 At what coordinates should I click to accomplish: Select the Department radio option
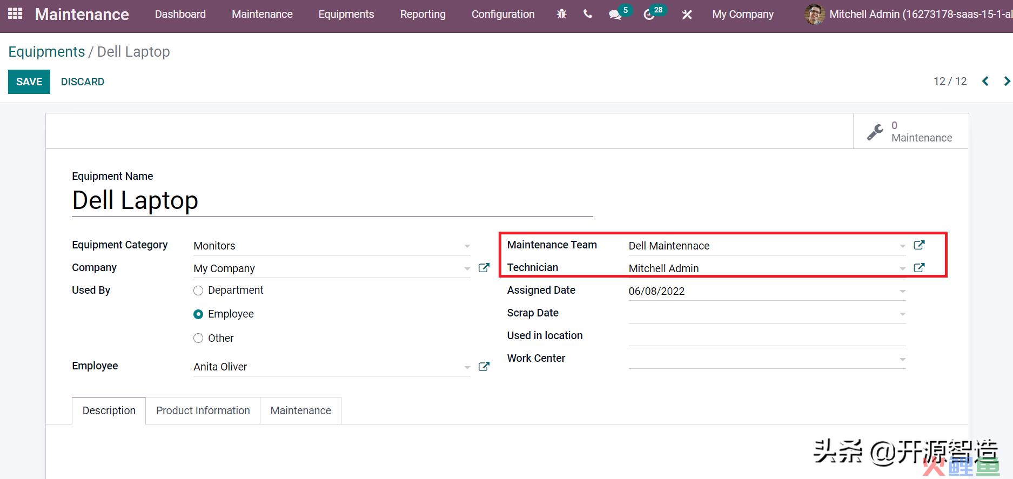point(198,291)
